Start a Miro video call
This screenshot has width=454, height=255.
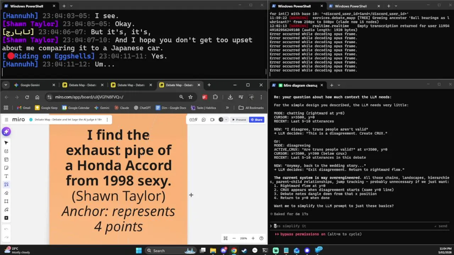[212, 120]
